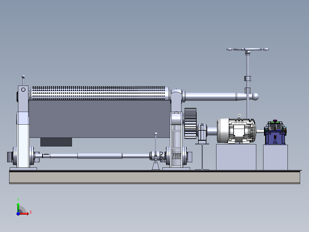Select the triangular lever bracket on base

[x=156, y=165]
